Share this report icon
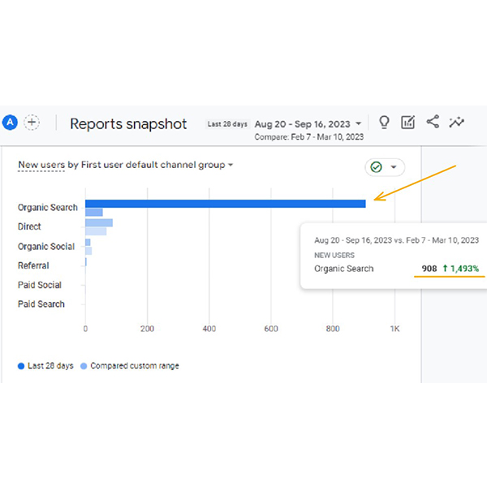Screen dimensions: 487x487 pos(433,122)
